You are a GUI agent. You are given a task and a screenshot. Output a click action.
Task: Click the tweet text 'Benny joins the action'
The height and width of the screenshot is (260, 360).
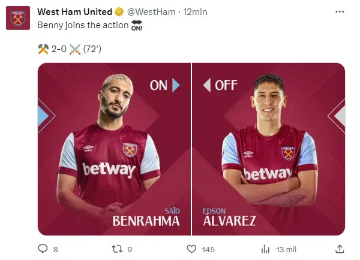[x=83, y=25]
